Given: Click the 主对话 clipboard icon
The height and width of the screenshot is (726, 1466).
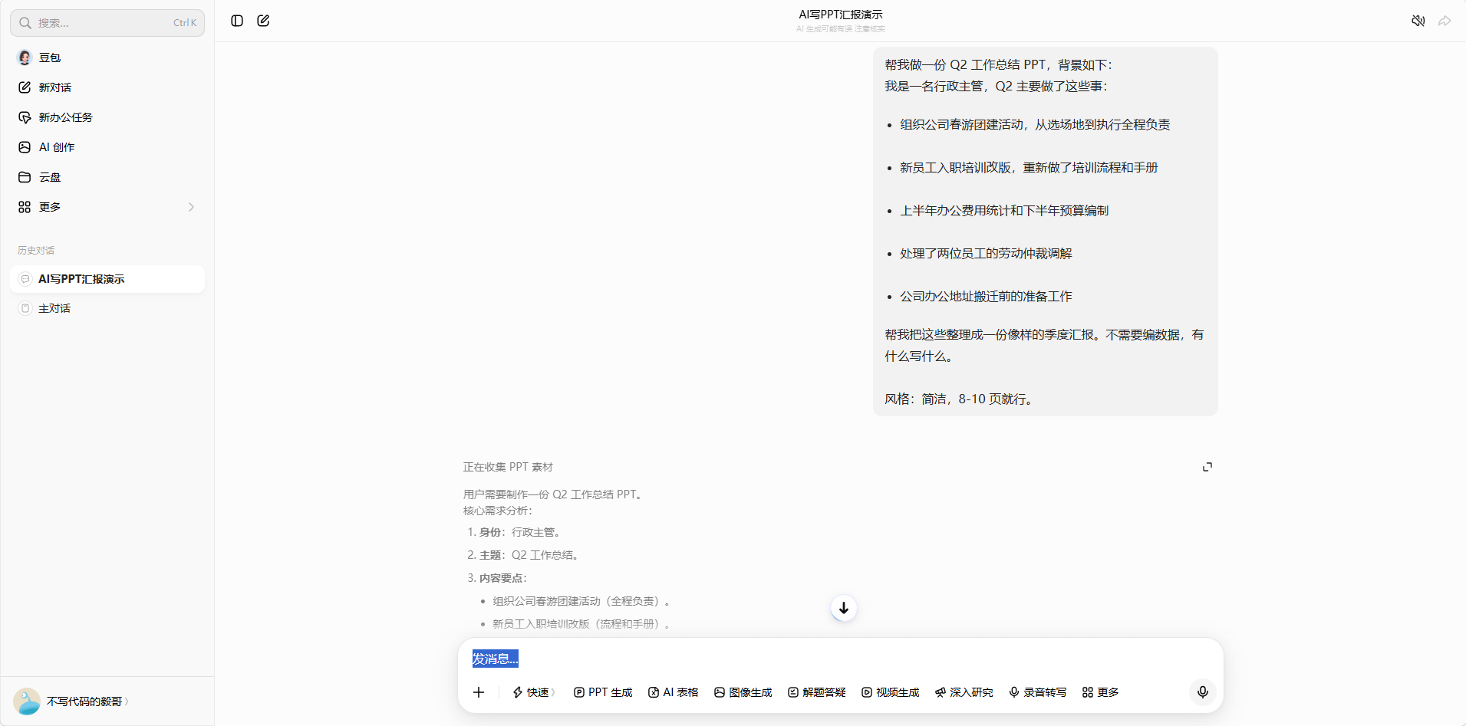Looking at the screenshot, I should click(25, 308).
